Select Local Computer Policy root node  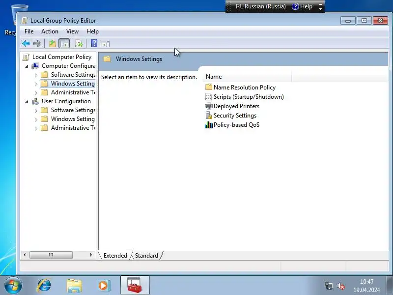point(62,57)
